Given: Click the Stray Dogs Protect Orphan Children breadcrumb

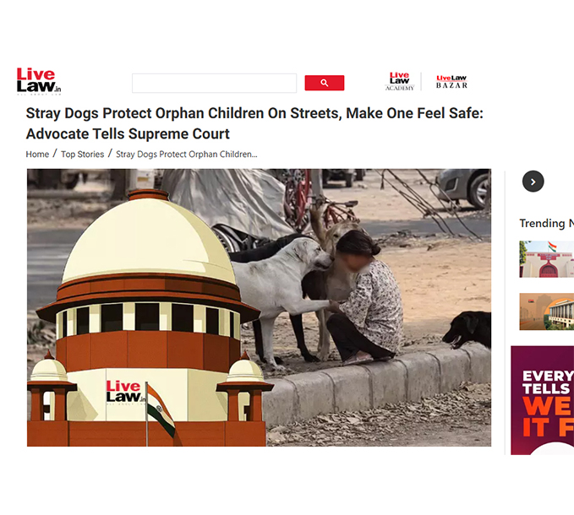Looking at the screenshot, I should (x=187, y=154).
